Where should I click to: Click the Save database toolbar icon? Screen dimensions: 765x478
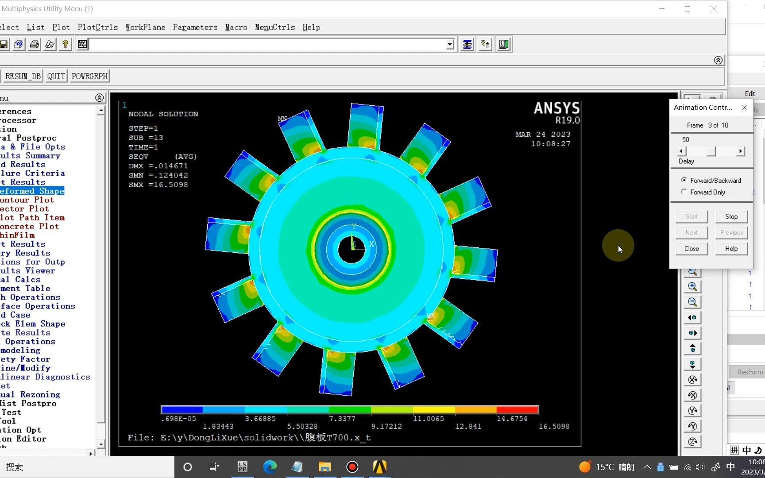click(4, 44)
